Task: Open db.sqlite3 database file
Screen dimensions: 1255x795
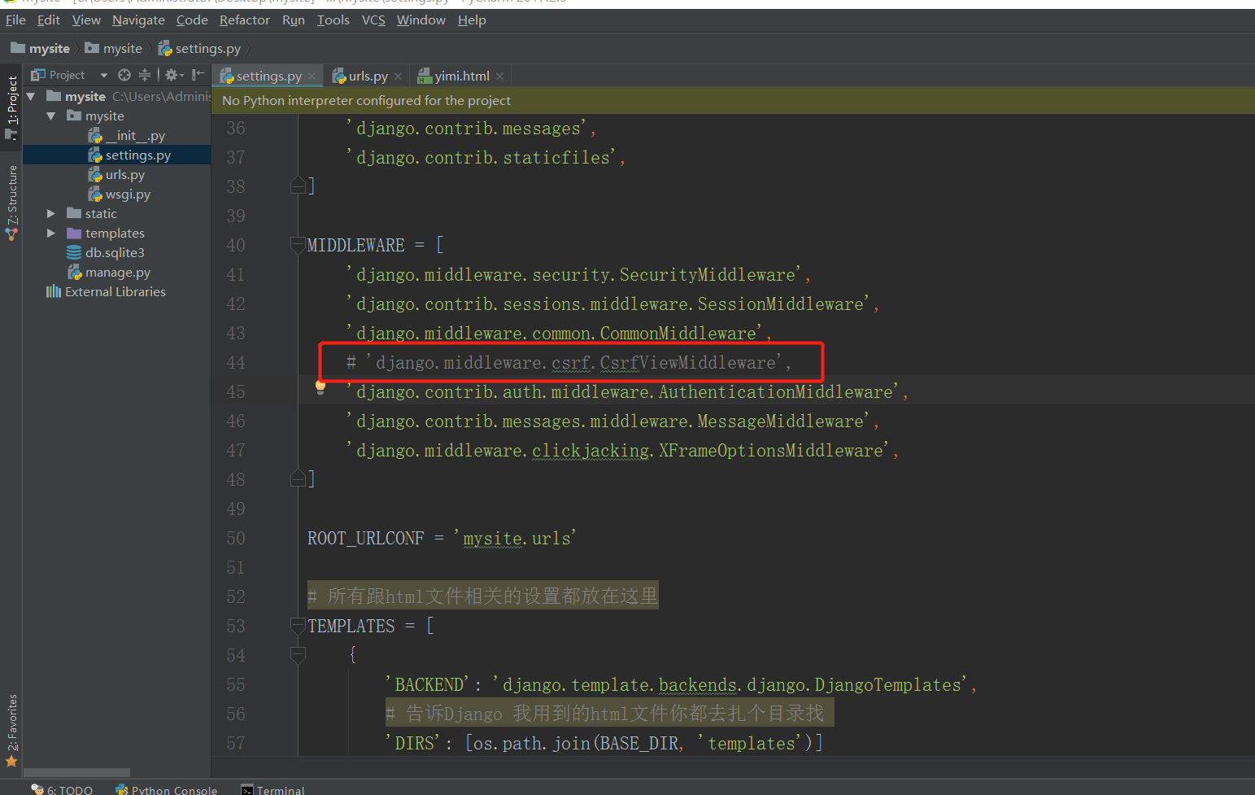Action: (x=114, y=253)
